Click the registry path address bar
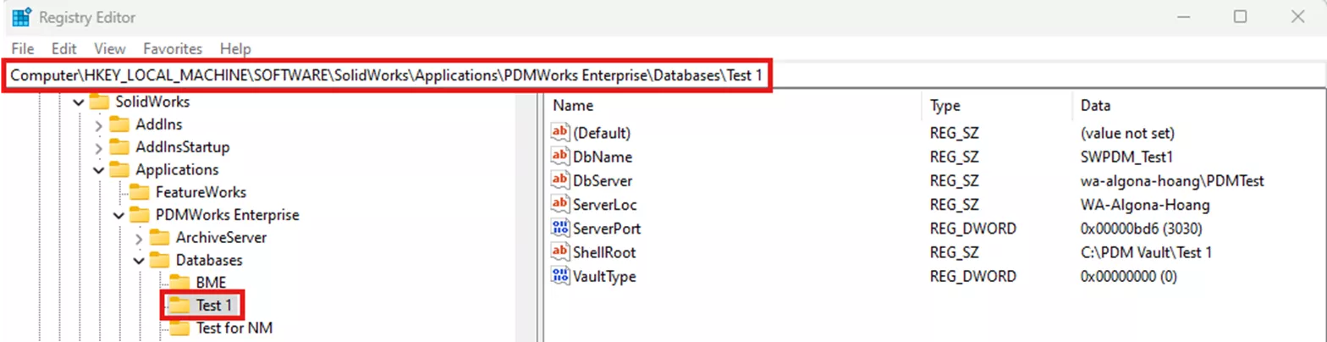1327x342 pixels. pos(387,75)
